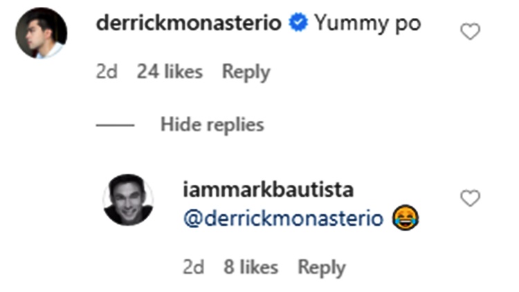Click the 2d timestamp under the reply

pos(194,267)
